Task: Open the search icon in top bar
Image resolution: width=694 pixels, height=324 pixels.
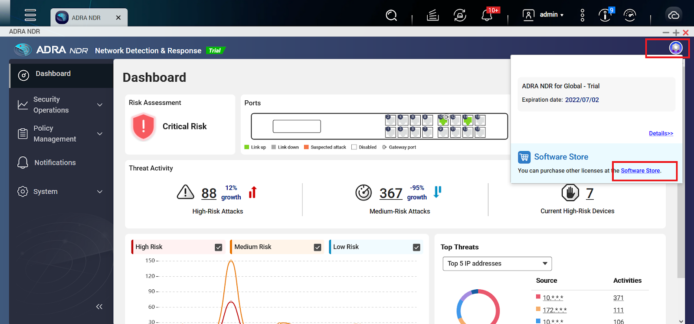Action: click(391, 16)
